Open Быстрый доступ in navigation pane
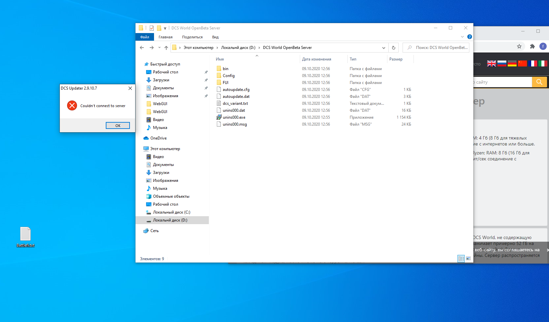 point(165,64)
